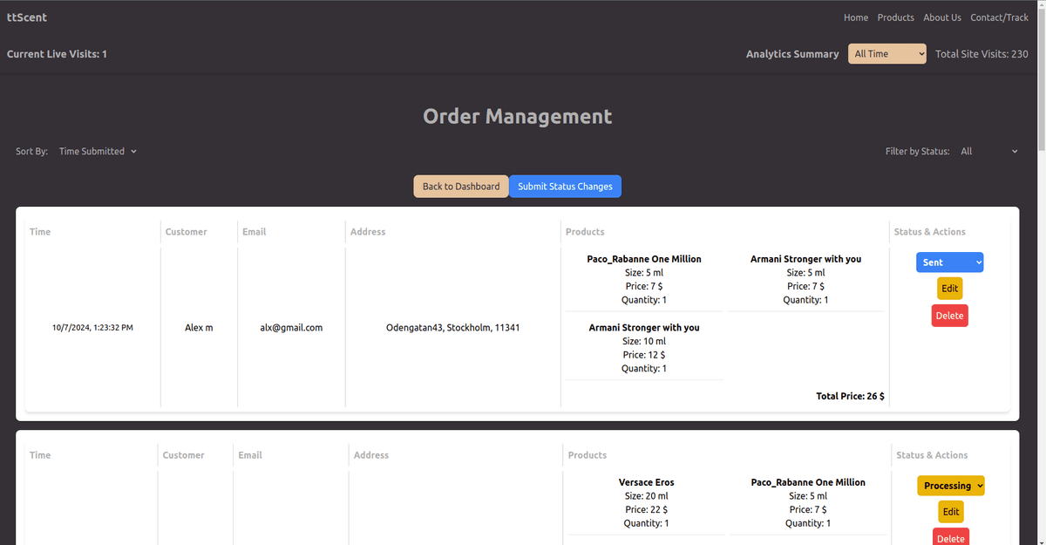Open the About Us page

[x=942, y=17]
